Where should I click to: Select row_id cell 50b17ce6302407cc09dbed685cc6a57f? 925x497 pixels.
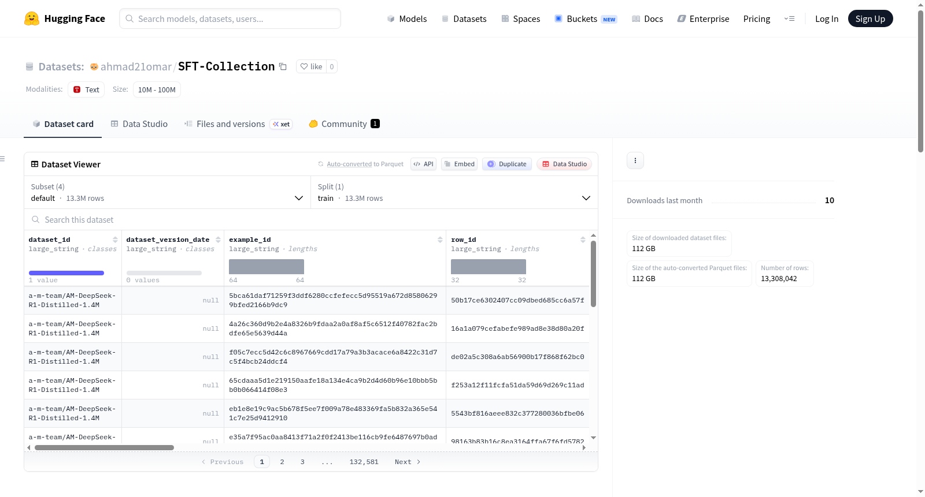point(517,300)
